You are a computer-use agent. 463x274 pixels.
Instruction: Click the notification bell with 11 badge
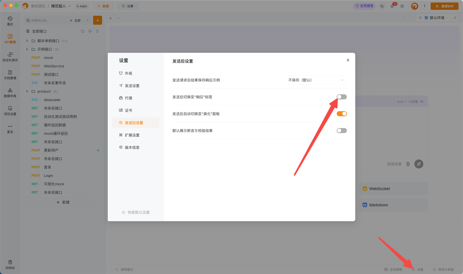(x=392, y=6)
